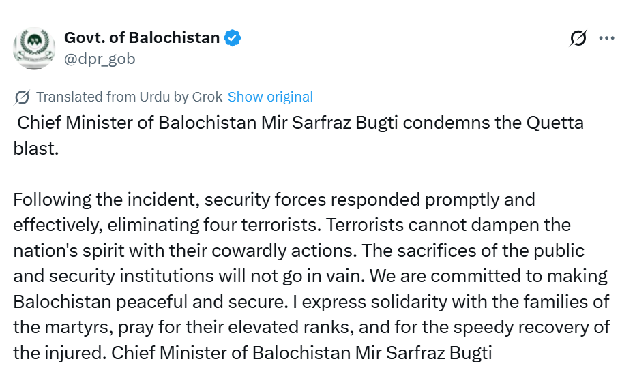
Task: Visit the @dpr_gob handle
Action: [x=100, y=59]
